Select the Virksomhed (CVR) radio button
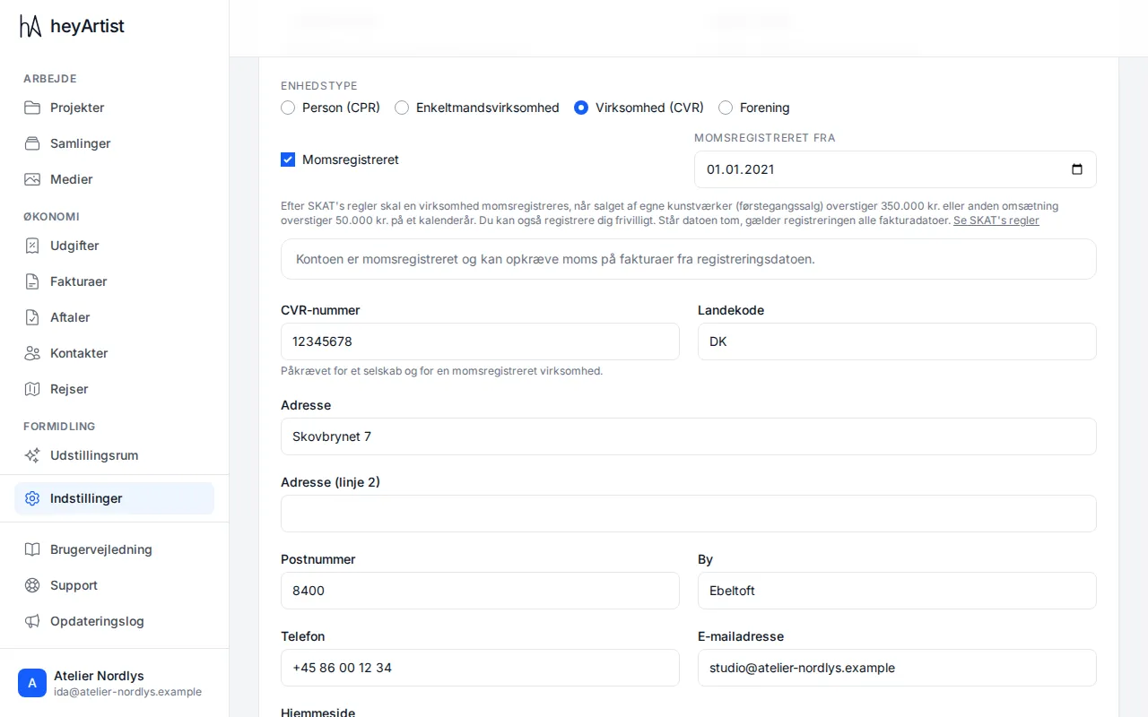This screenshot has width=1148, height=717. [x=581, y=108]
